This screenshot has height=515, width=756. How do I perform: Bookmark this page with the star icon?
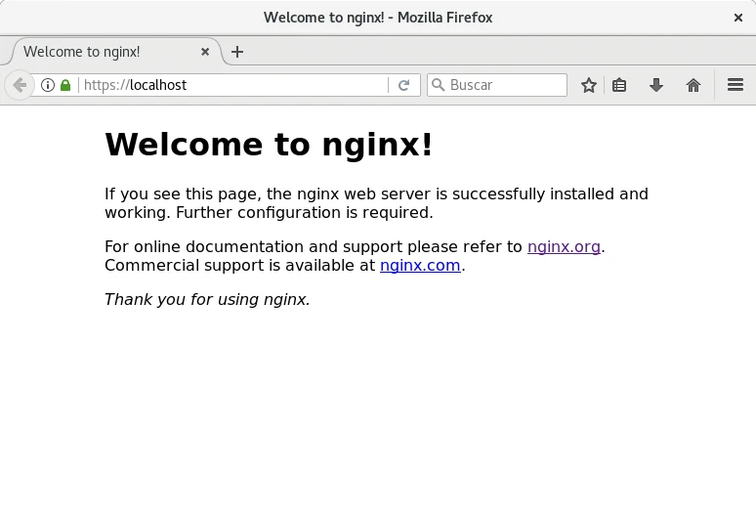(x=589, y=85)
